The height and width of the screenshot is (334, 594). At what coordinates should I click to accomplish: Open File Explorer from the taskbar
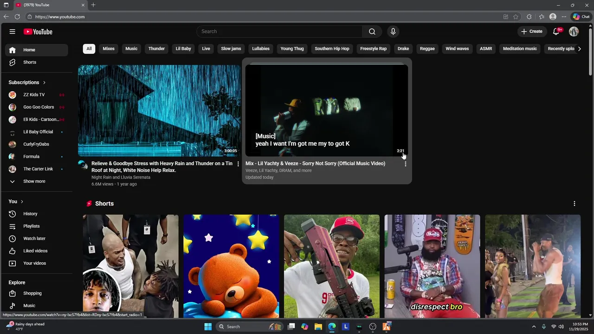tap(318, 327)
